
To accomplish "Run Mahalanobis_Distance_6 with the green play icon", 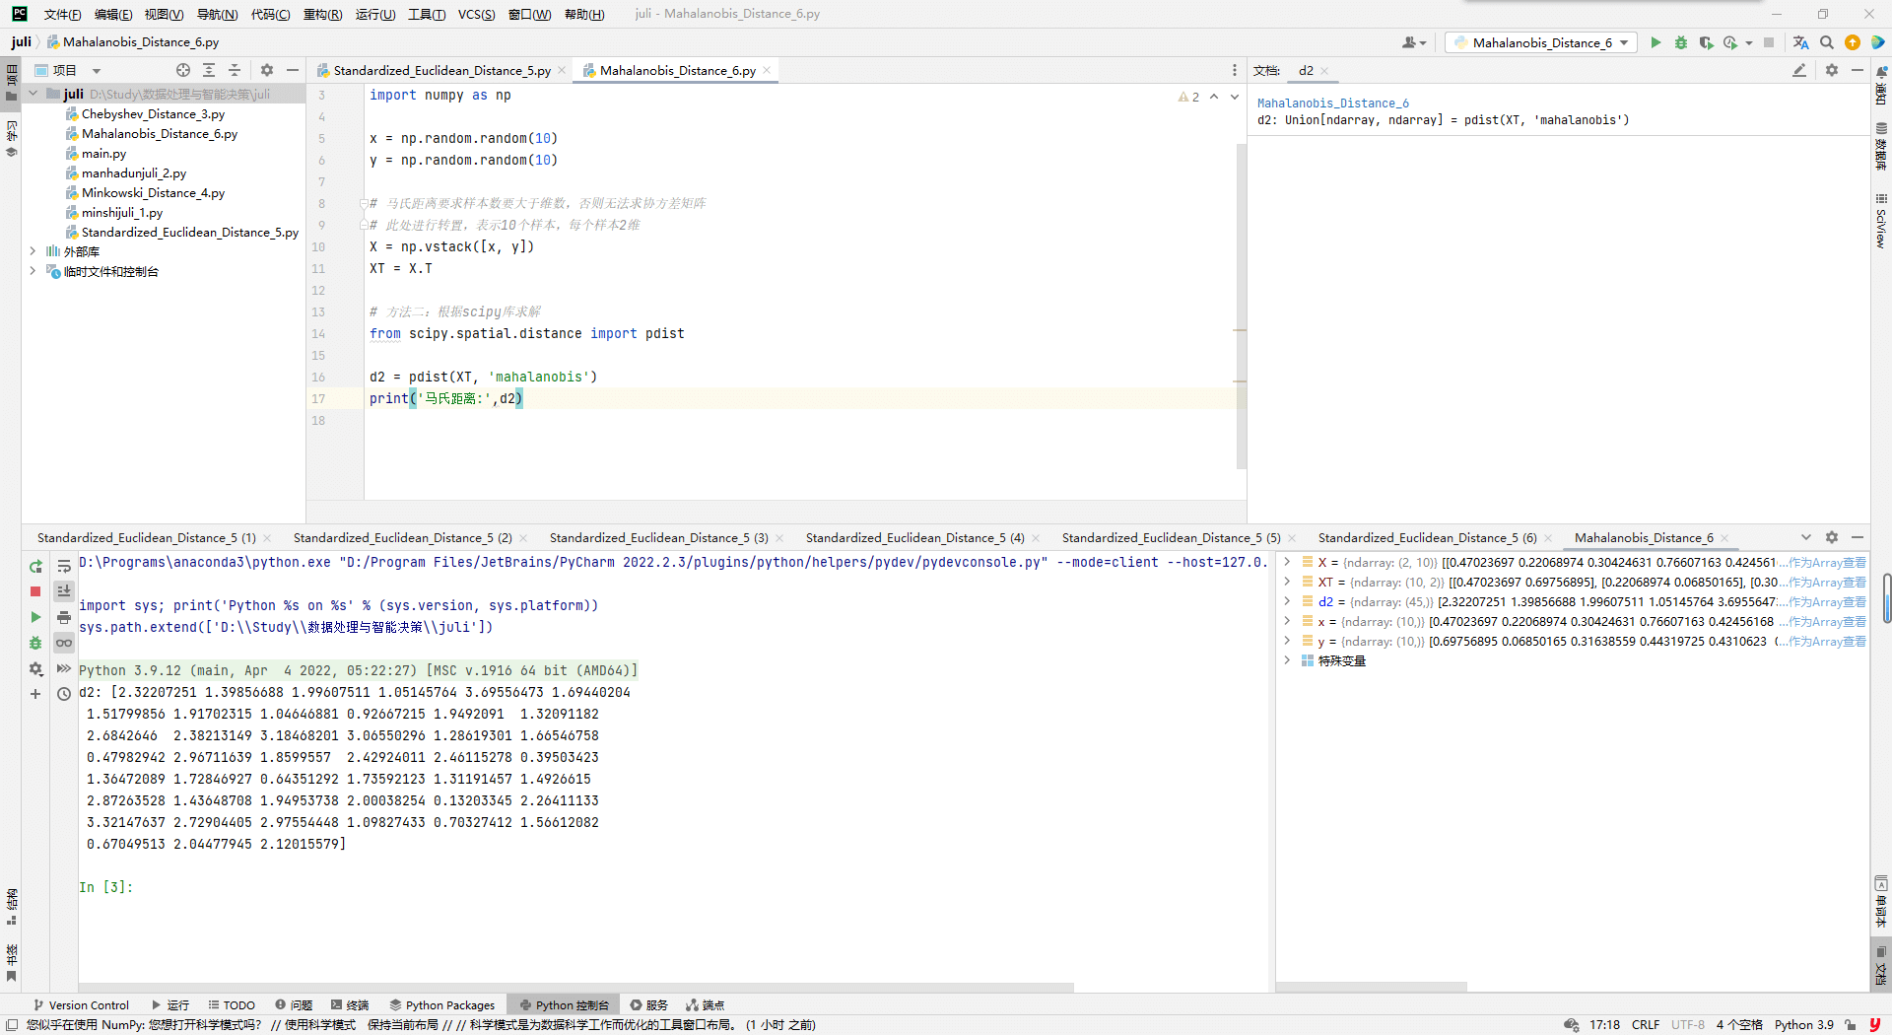I will (1655, 42).
